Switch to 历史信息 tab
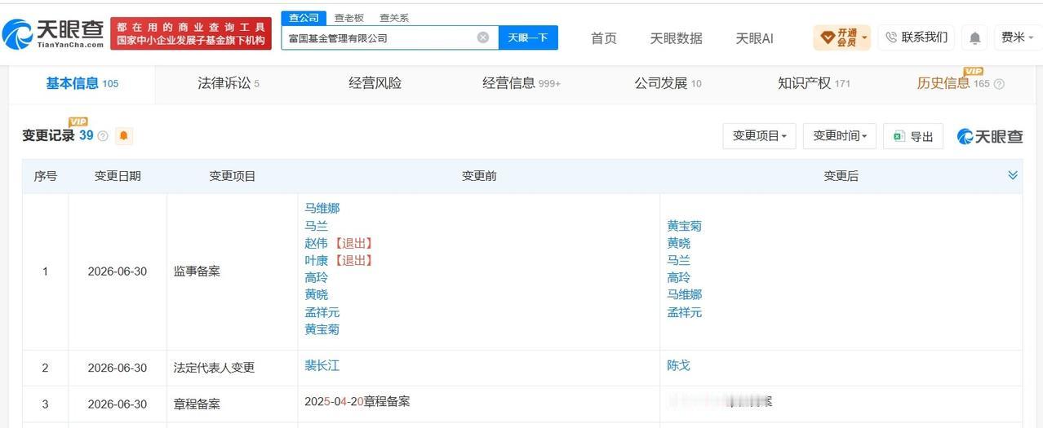 (x=953, y=83)
